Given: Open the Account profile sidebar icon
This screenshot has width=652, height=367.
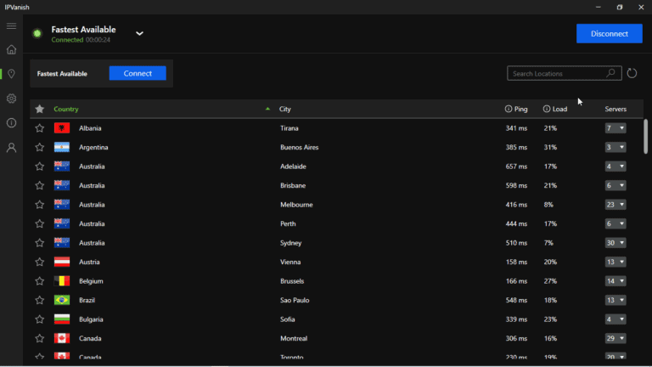Looking at the screenshot, I should click(x=11, y=148).
